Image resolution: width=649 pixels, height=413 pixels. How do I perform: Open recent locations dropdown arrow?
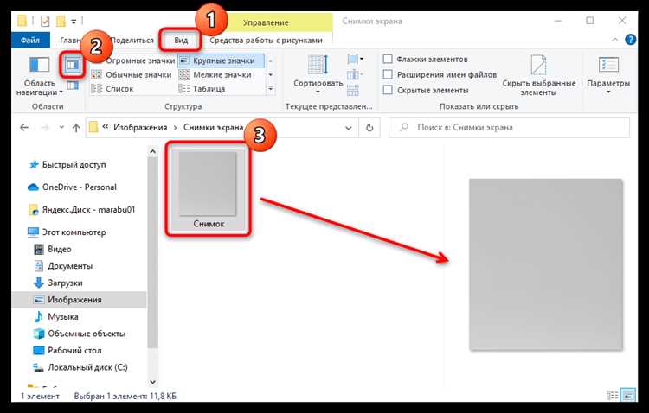coord(61,127)
